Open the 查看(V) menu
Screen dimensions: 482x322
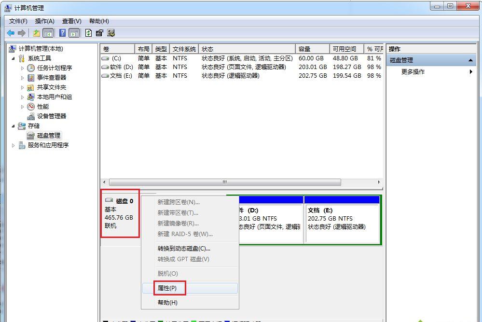pyautogui.click(x=71, y=21)
